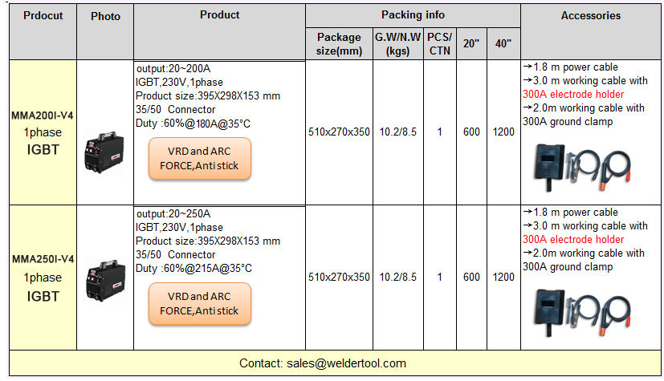This screenshot has width=664, height=381.
Task: Click the output:20~200A specification line
Action: (x=173, y=68)
